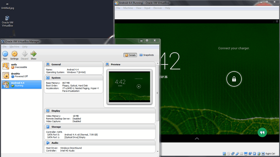Click the General section icon in details
280x157 pixels.
(x=48, y=64)
